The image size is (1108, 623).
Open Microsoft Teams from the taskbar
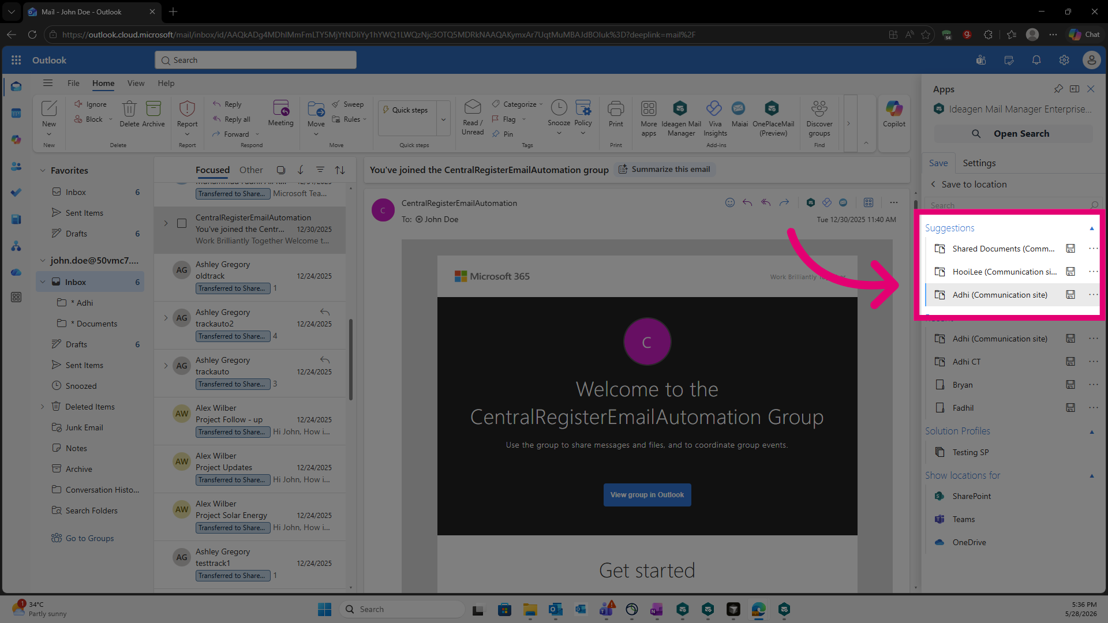[606, 609]
